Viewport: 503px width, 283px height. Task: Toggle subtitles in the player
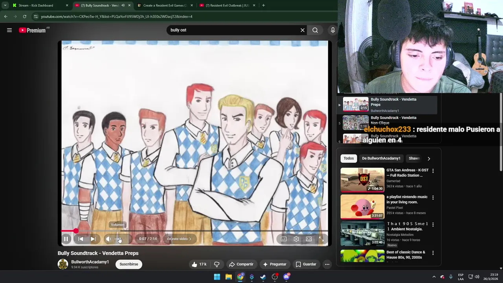point(284,239)
